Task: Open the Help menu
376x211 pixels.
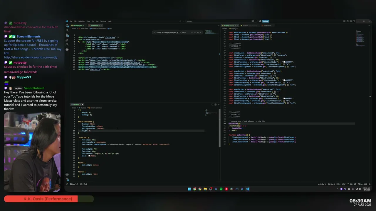Action: click(110, 21)
